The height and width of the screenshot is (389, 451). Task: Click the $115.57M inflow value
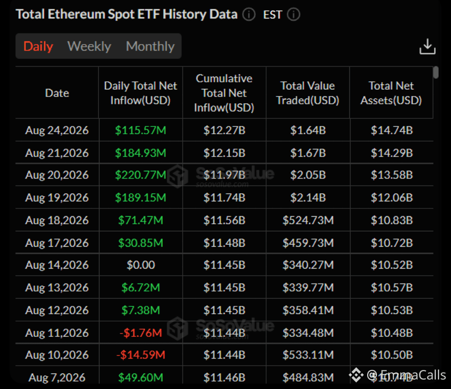tap(141, 130)
